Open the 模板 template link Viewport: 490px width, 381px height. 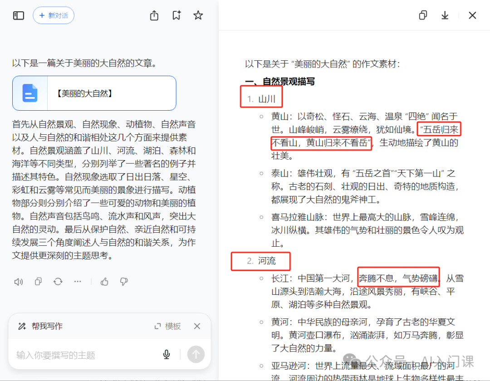pyautogui.click(x=173, y=327)
